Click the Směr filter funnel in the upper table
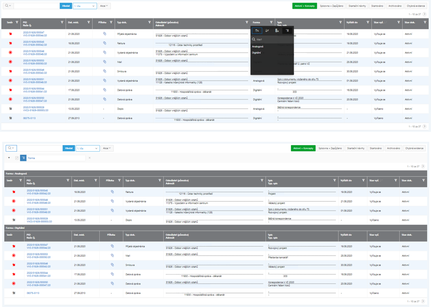The image size is (431, 307). pos(17,22)
